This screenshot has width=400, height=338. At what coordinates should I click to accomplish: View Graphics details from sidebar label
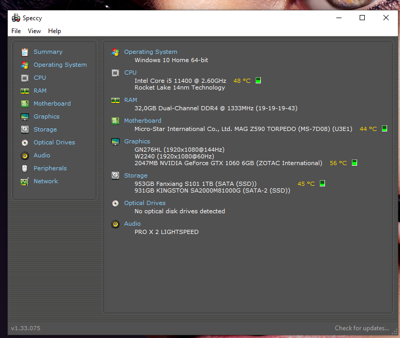47,117
